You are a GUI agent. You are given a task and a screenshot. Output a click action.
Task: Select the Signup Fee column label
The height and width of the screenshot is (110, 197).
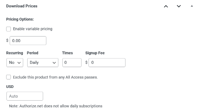pos(95,53)
